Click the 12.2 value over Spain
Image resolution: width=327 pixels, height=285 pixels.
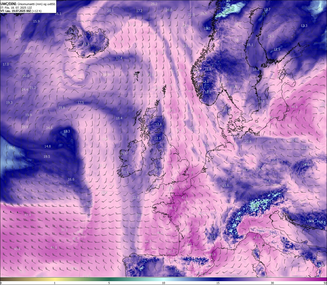178,271
